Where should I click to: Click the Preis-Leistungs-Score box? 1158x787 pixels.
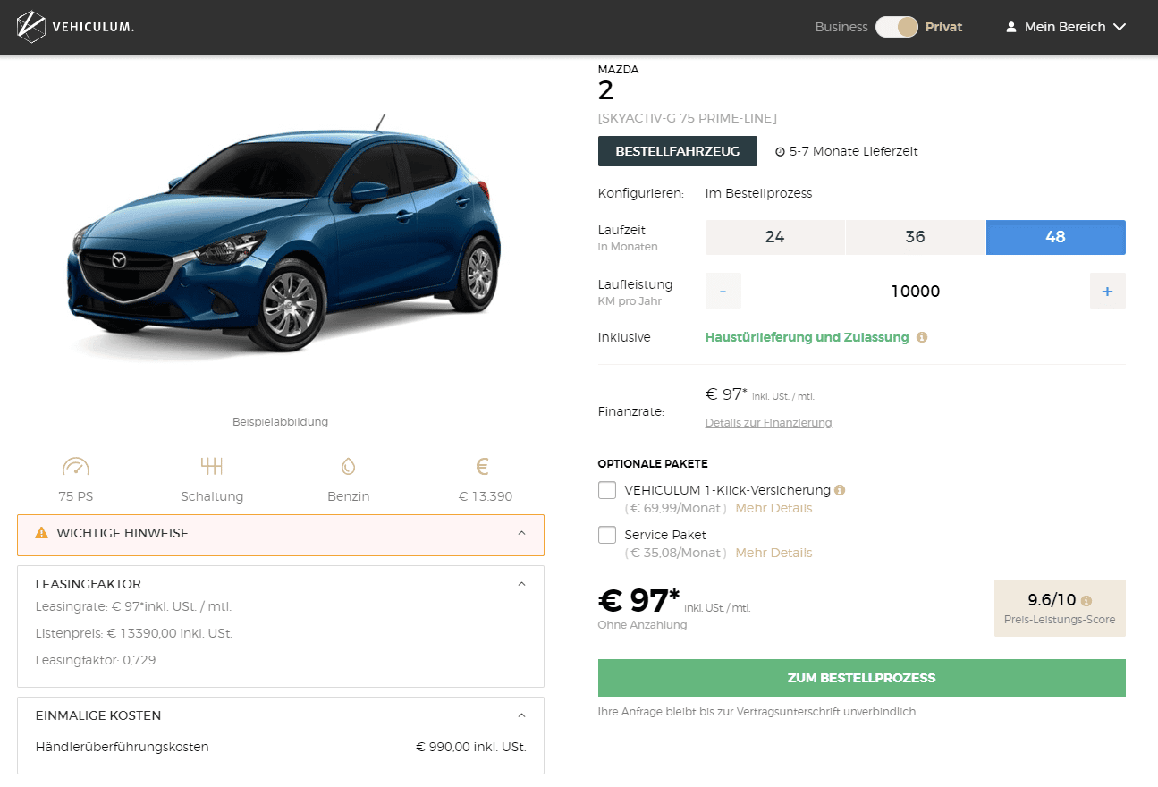pyautogui.click(x=1060, y=608)
